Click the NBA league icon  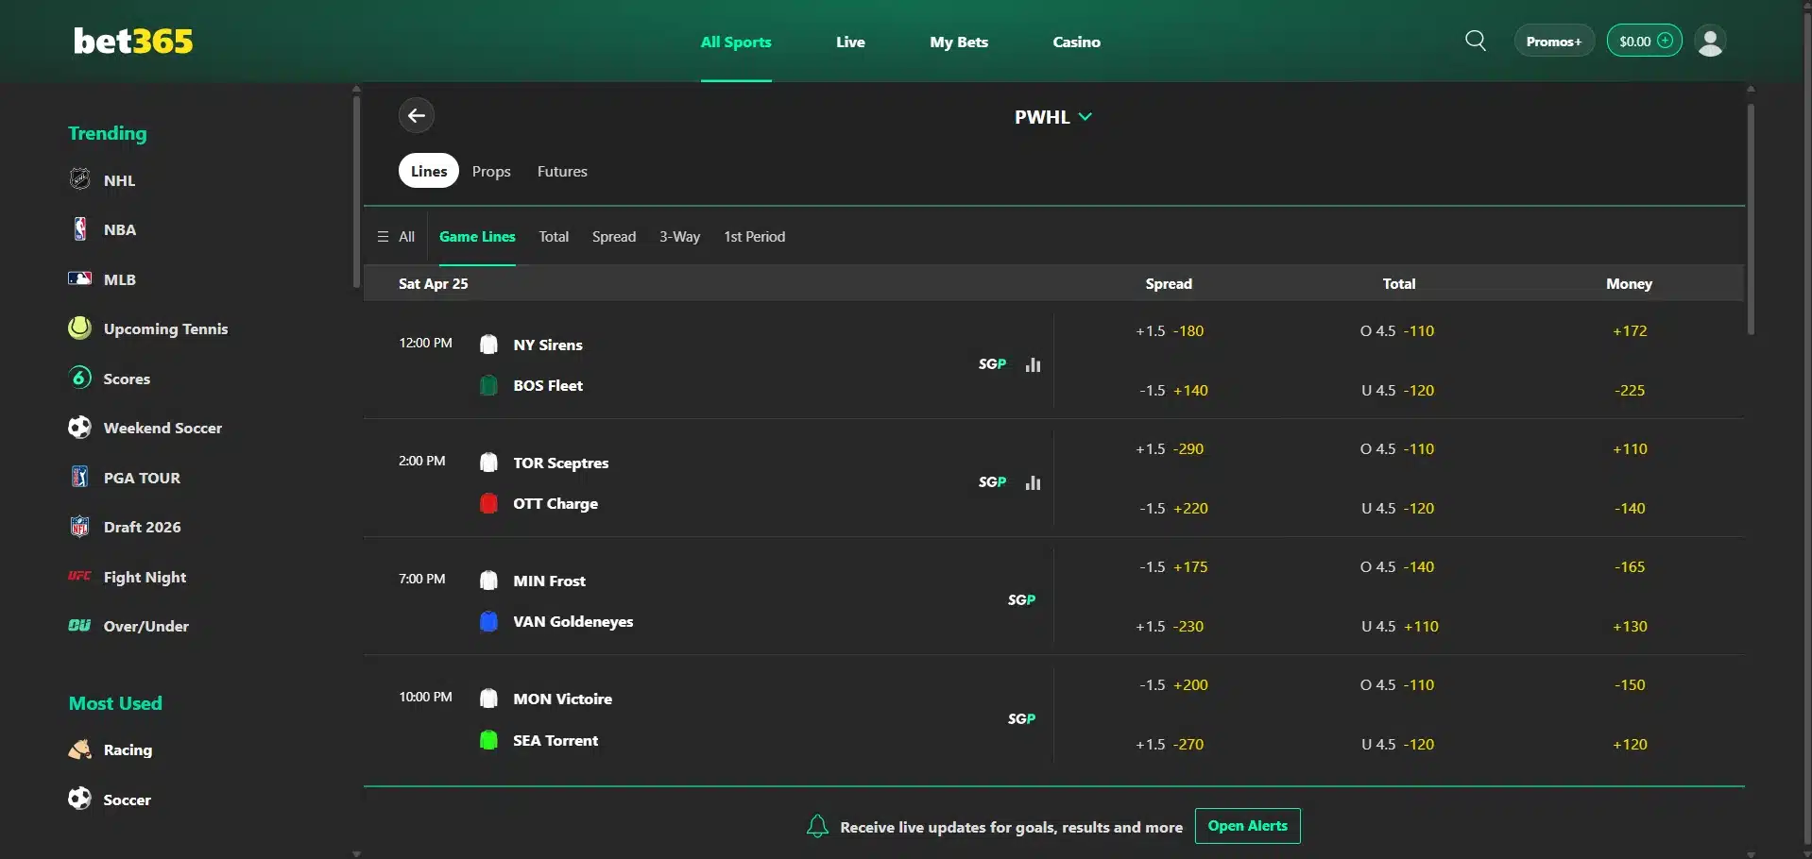[80, 229]
